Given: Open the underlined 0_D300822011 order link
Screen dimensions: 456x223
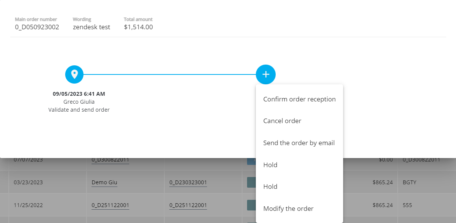Looking at the screenshot, I should point(110,160).
